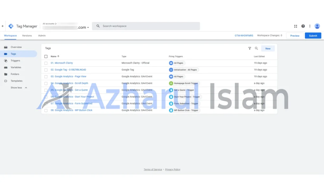Click the Homepage Scroll Trigger chip
324x195 pixels.
point(184,83)
